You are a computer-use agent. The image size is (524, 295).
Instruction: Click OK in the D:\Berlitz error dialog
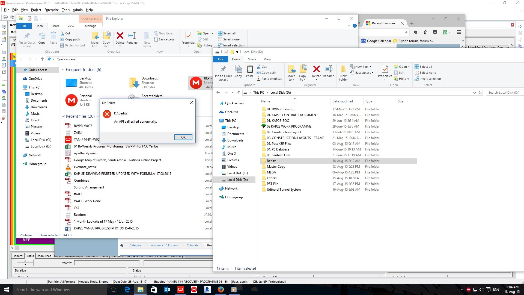[x=183, y=137]
